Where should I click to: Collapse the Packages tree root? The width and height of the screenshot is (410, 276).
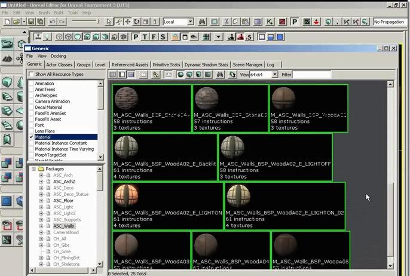33,169
